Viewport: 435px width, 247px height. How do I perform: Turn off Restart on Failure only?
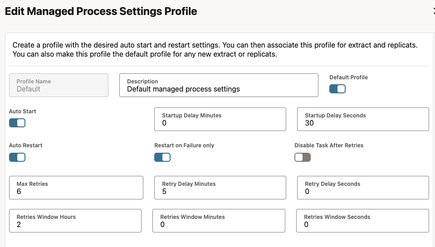tap(162, 157)
